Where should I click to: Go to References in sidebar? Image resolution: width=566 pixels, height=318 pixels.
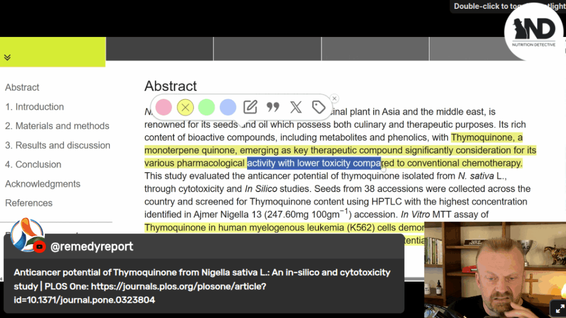click(x=29, y=203)
